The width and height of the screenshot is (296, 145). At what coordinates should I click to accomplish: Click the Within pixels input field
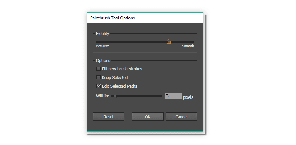click(173, 96)
